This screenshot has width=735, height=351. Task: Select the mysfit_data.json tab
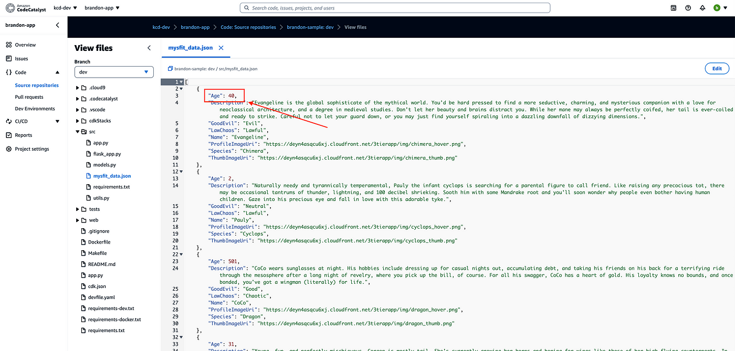pyautogui.click(x=190, y=48)
